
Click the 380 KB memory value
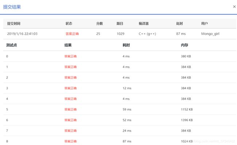coord(186,57)
